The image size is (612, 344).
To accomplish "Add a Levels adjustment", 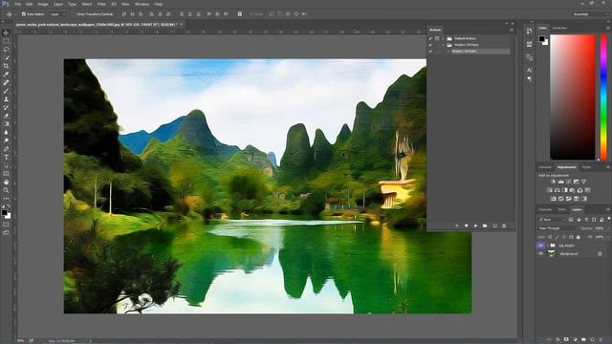I will point(561,182).
